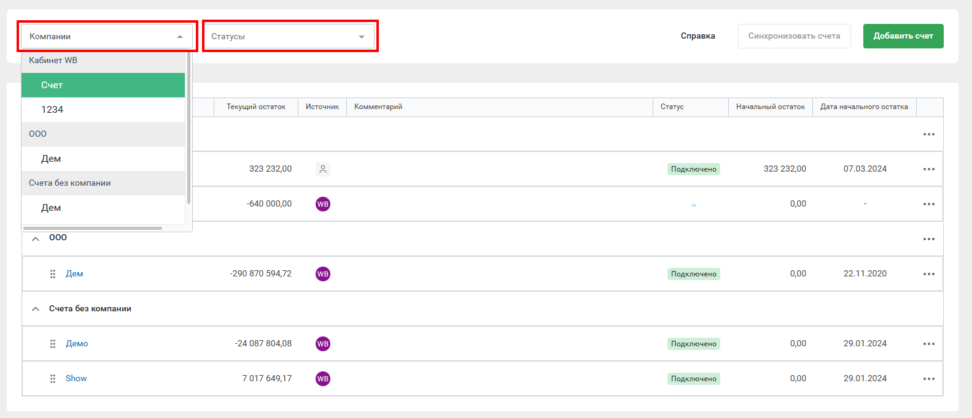Click WB icon in Демо row
The height and width of the screenshot is (418, 972).
(323, 344)
